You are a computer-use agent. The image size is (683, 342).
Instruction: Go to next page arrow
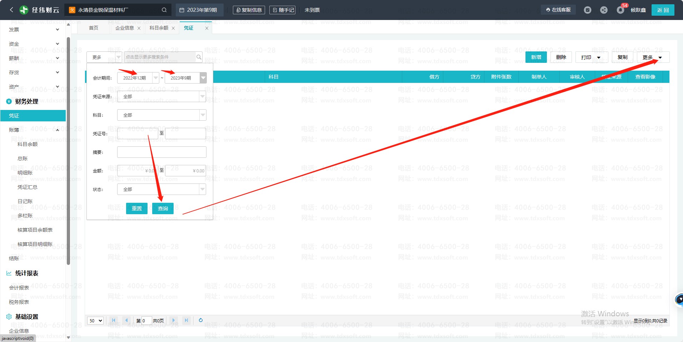tap(174, 320)
